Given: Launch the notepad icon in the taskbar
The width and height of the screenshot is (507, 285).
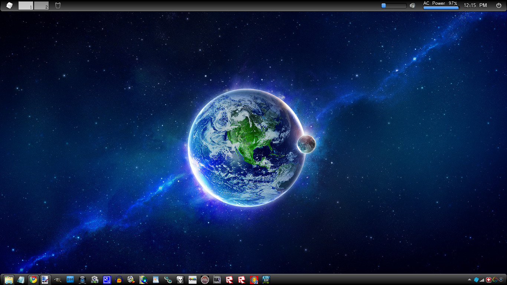Looking at the screenshot, I should coord(21,279).
